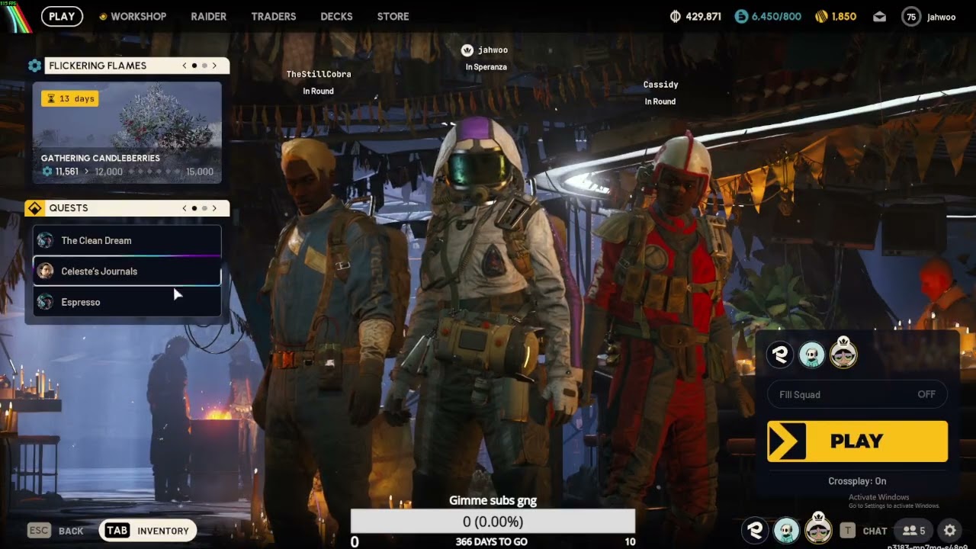Open the mail inbox envelope icon

879,17
